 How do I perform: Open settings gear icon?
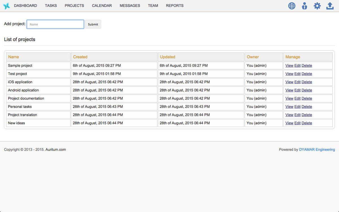[317, 6]
